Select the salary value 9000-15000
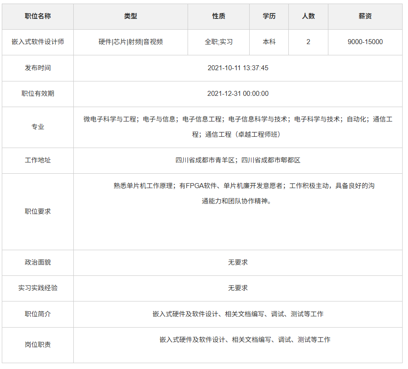This screenshot has width=408, height=369. point(365,42)
